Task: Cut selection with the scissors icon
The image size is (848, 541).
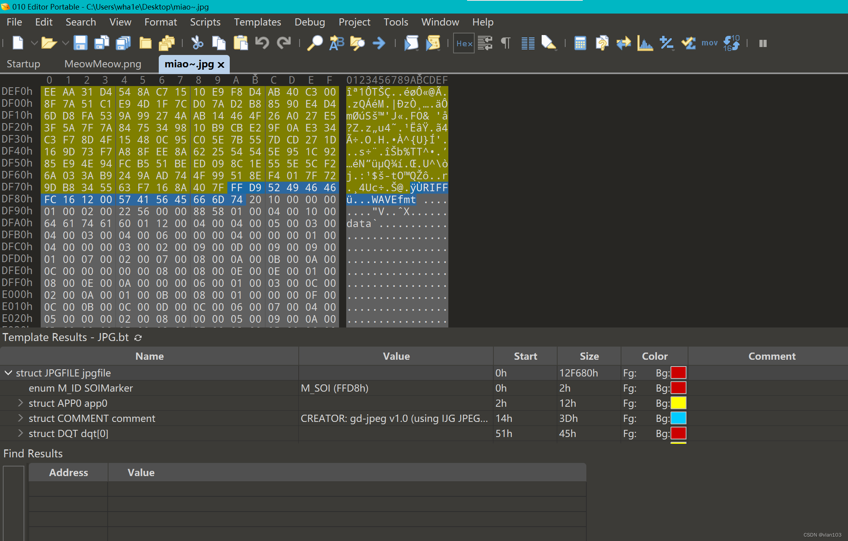Action: (x=197, y=43)
